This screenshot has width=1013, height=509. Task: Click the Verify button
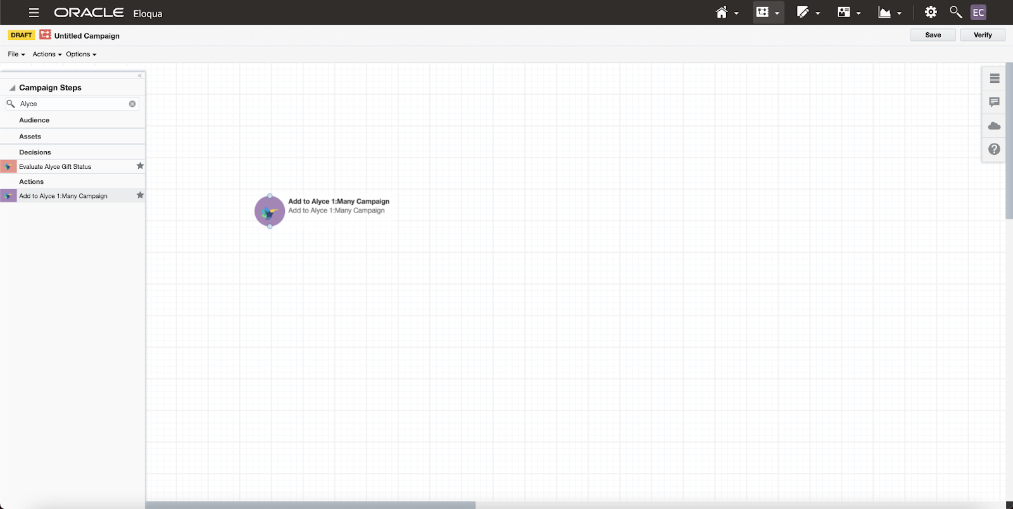point(983,35)
